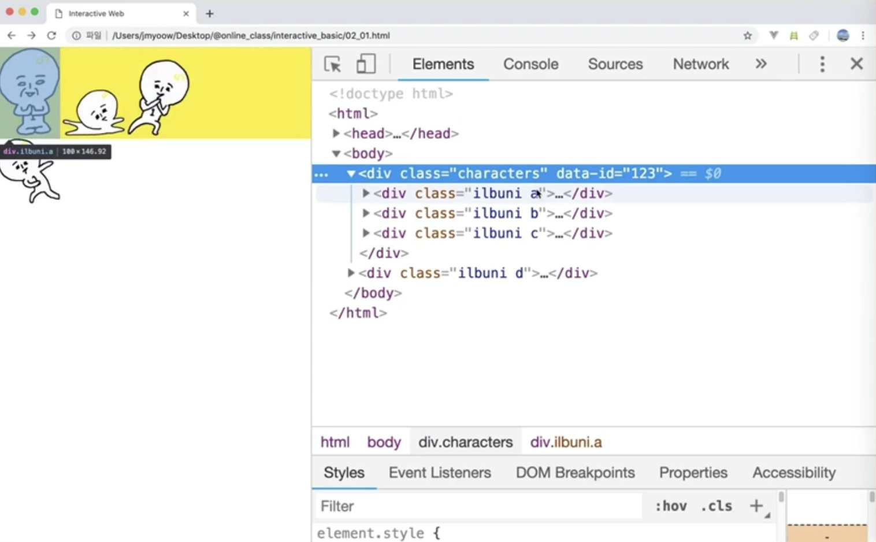Open more DevTools tabs chevron
Viewport: 876px width, 542px height.
(x=761, y=64)
